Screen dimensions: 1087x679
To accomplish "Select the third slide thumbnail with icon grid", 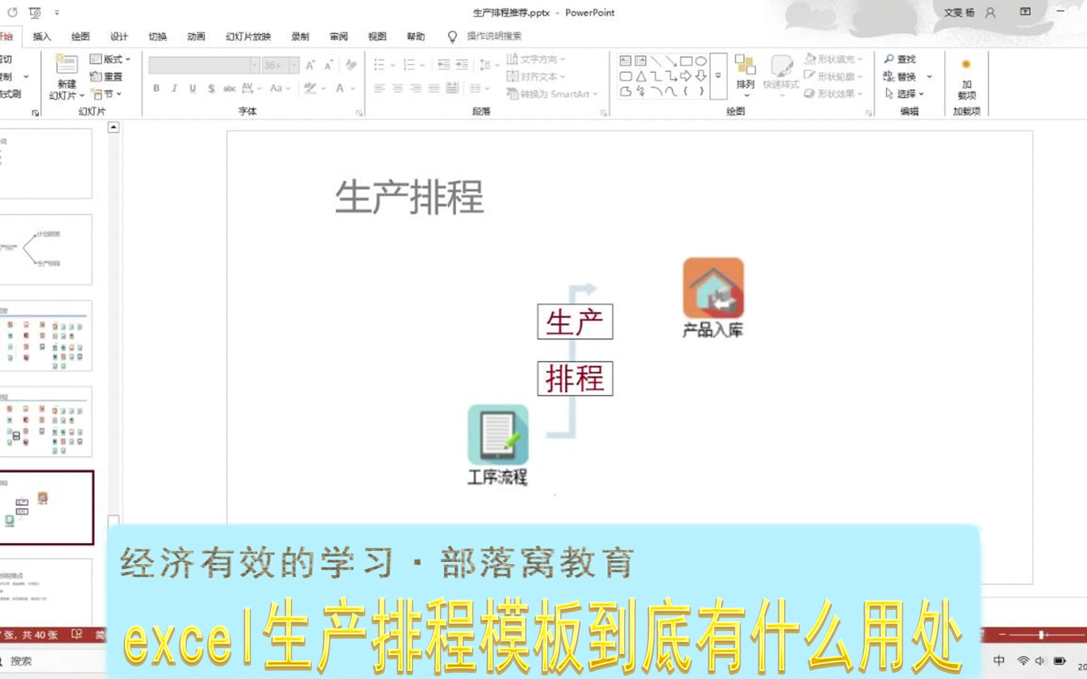I will coord(46,336).
